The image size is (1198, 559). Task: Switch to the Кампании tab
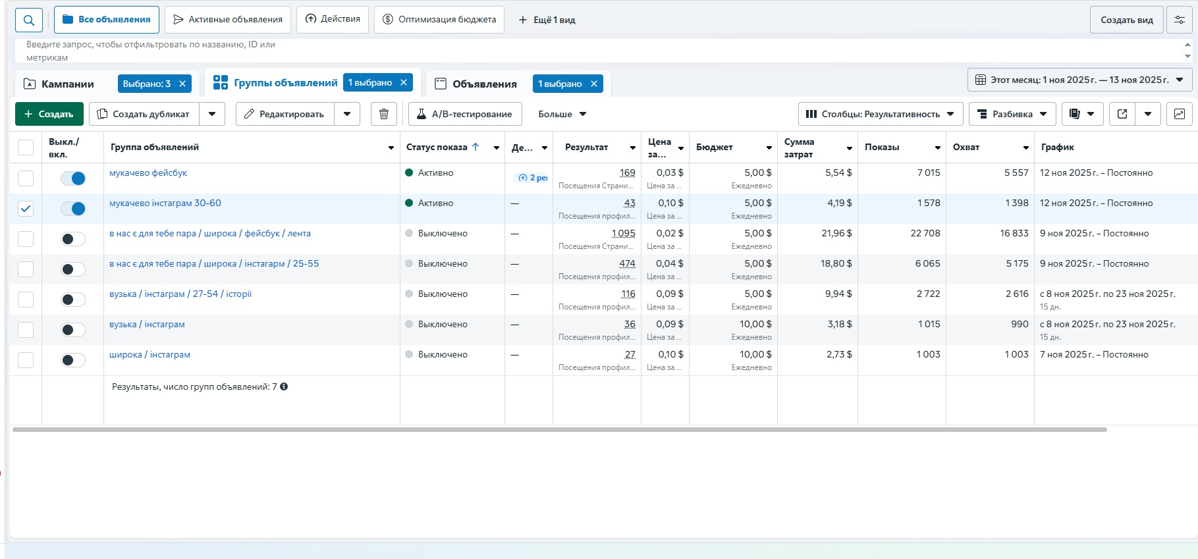(68, 84)
